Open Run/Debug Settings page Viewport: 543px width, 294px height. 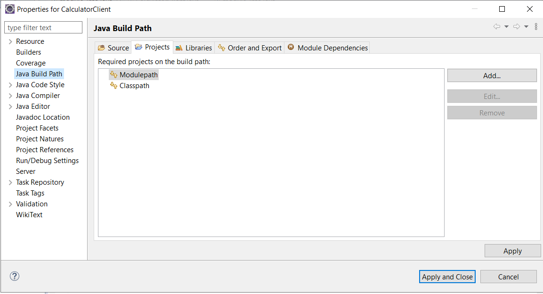pyautogui.click(x=47, y=161)
